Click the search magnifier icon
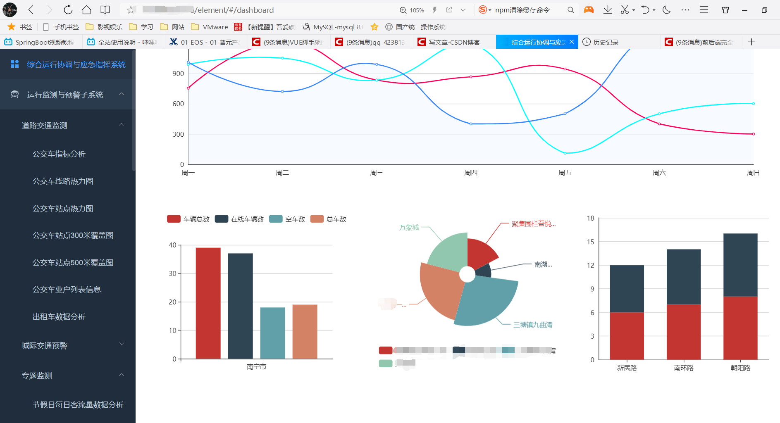780x423 pixels. tap(570, 10)
